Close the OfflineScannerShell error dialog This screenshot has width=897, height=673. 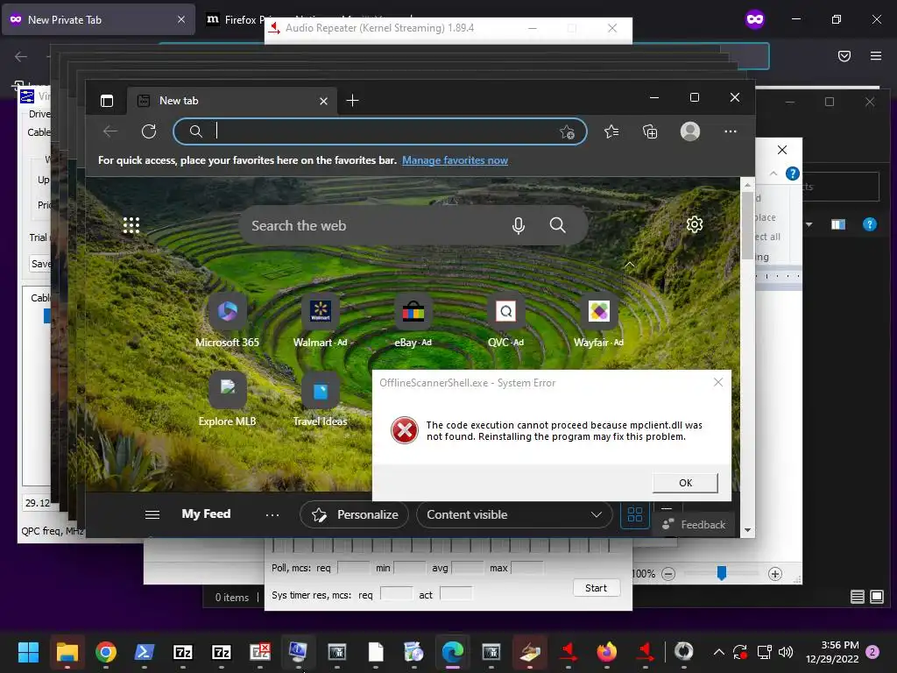(x=718, y=382)
